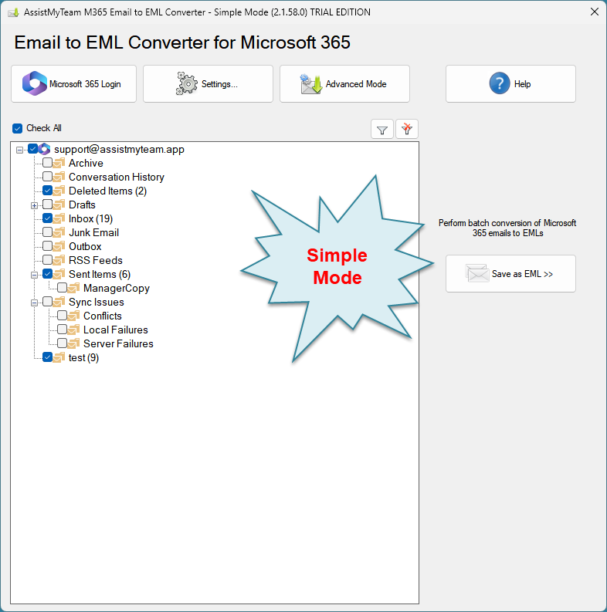The height and width of the screenshot is (612, 607).
Task: Click the Junk Email folder icon
Action: click(x=60, y=233)
